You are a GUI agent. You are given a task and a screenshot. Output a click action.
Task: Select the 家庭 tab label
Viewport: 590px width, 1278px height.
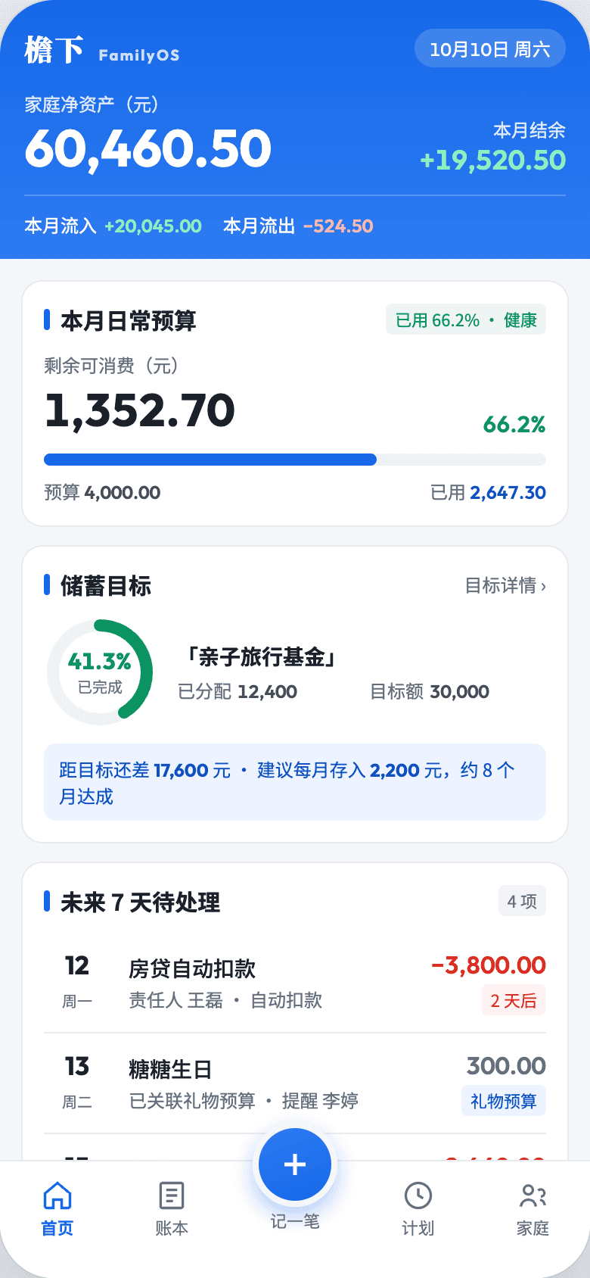coord(533,1228)
